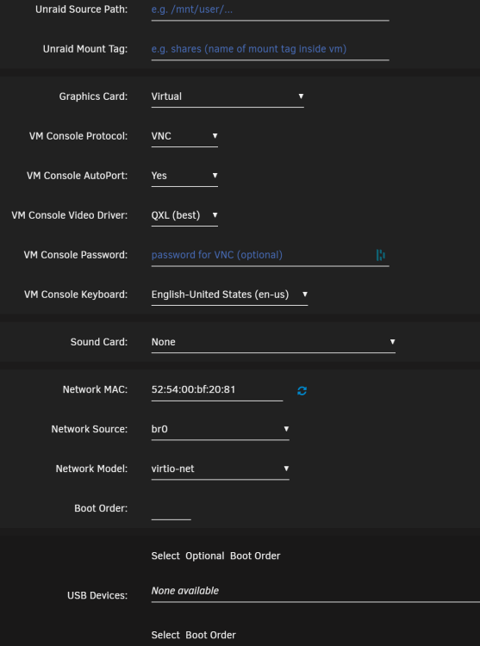
Task: Click the VM Console Video Driver label
Action: point(70,215)
